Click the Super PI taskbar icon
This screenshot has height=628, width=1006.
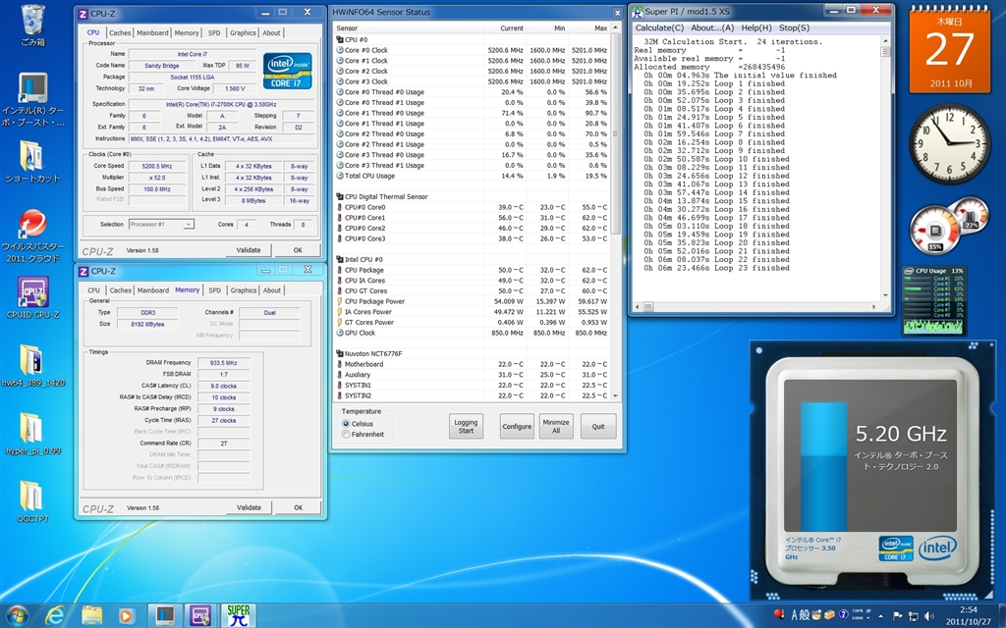click(237, 615)
